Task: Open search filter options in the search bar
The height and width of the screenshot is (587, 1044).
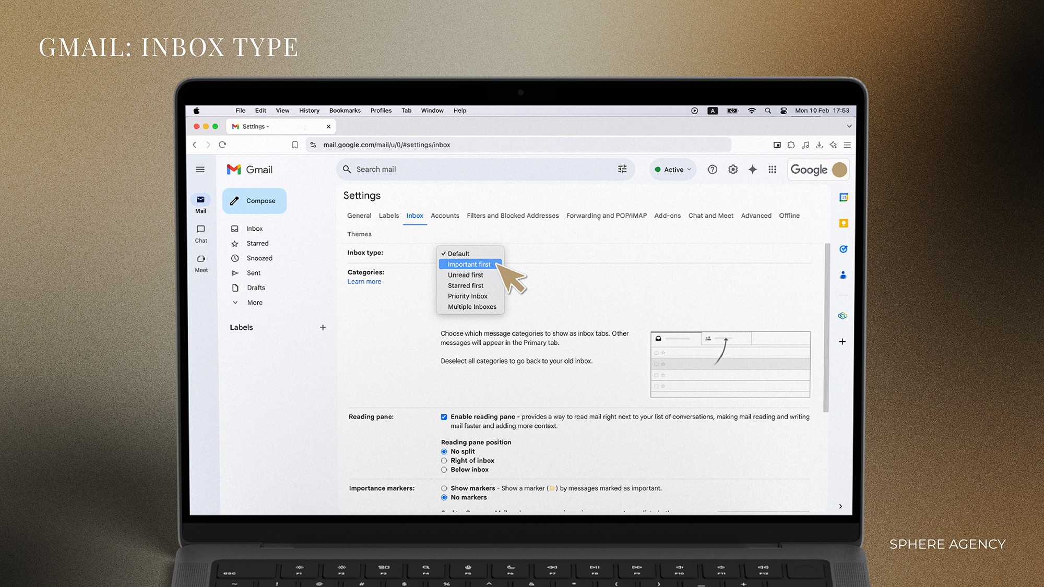Action: click(x=622, y=169)
